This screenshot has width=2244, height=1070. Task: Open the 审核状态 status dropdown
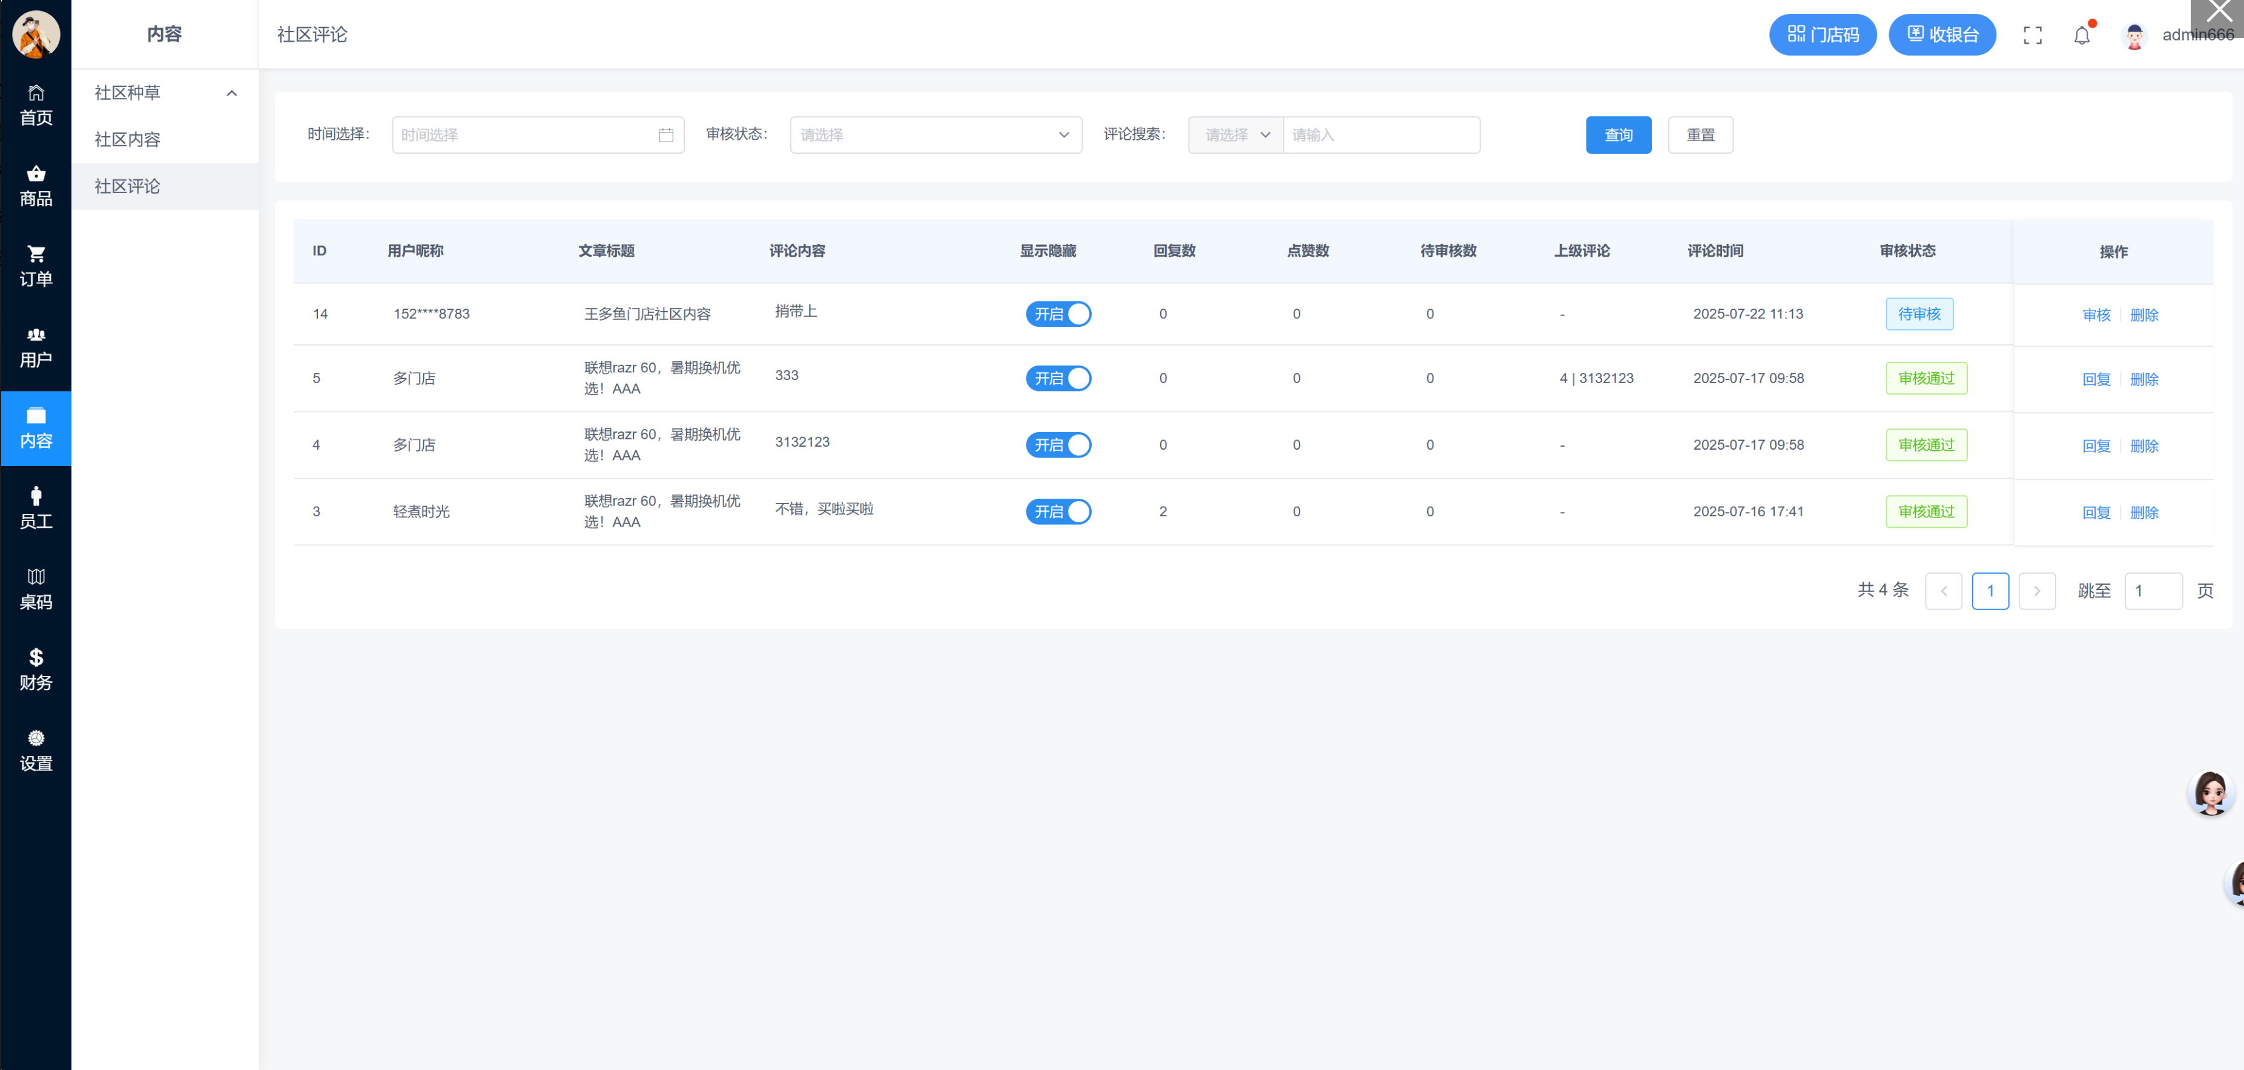pyautogui.click(x=936, y=135)
